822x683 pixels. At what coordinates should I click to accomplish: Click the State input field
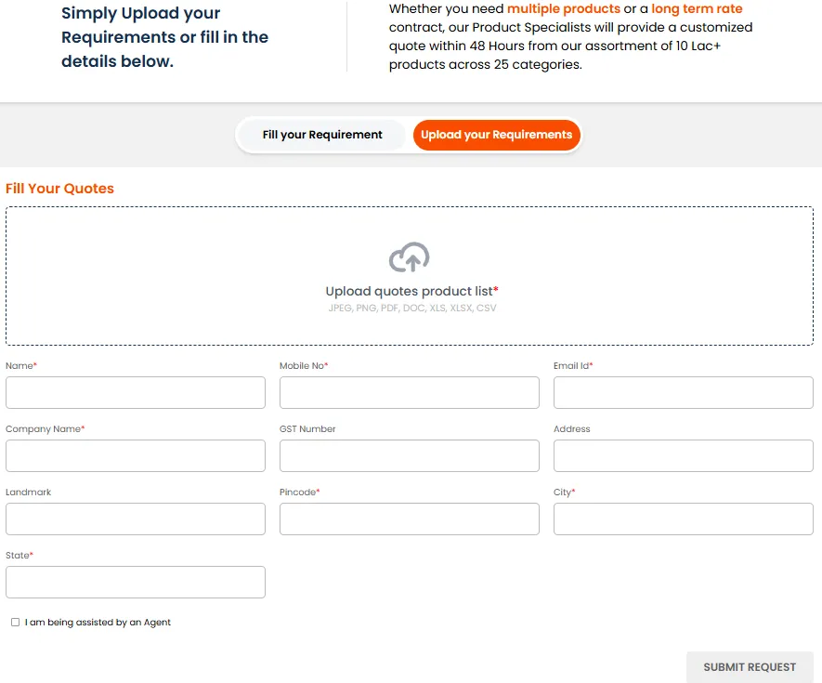pos(136,583)
